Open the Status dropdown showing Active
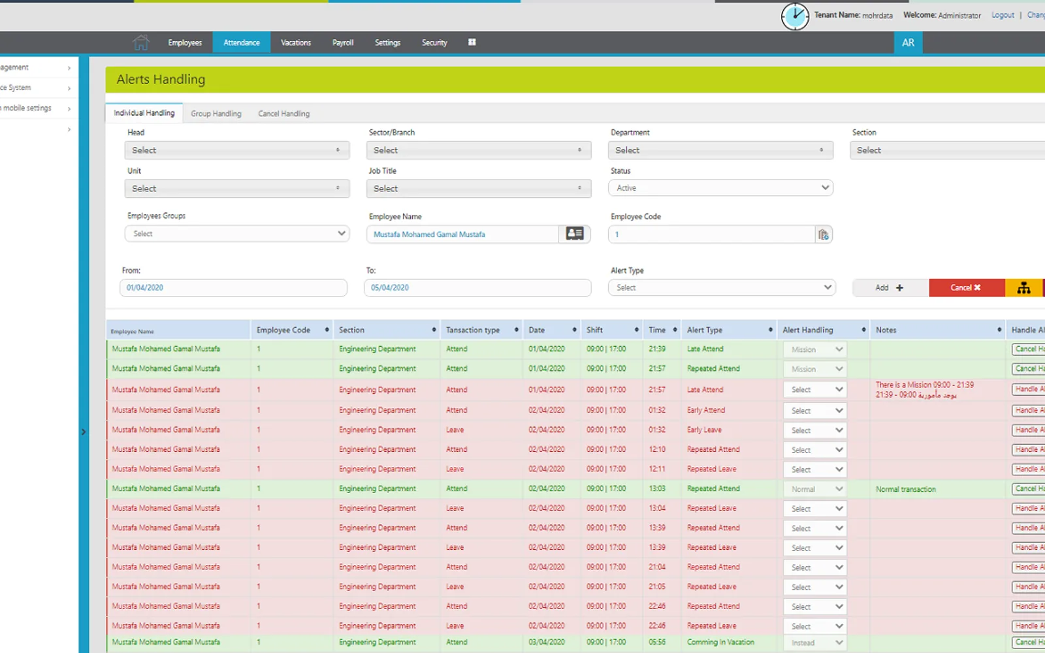1045x653 pixels. (720, 188)
